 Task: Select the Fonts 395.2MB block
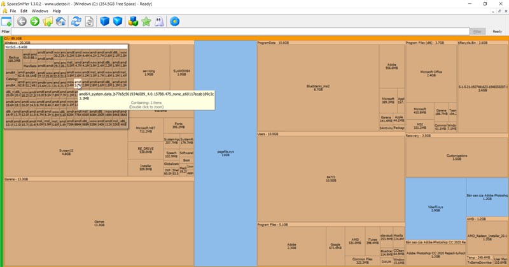tap(179, 126)
